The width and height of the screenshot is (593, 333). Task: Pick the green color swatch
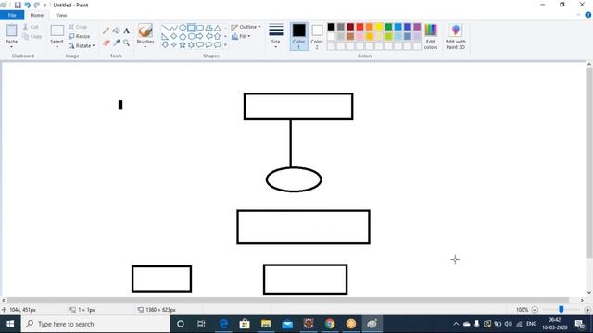[x=388, y=27]
